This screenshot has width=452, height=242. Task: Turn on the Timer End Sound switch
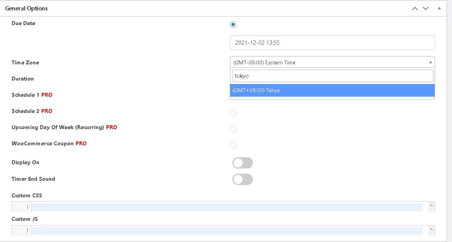[x=242, y=179]
